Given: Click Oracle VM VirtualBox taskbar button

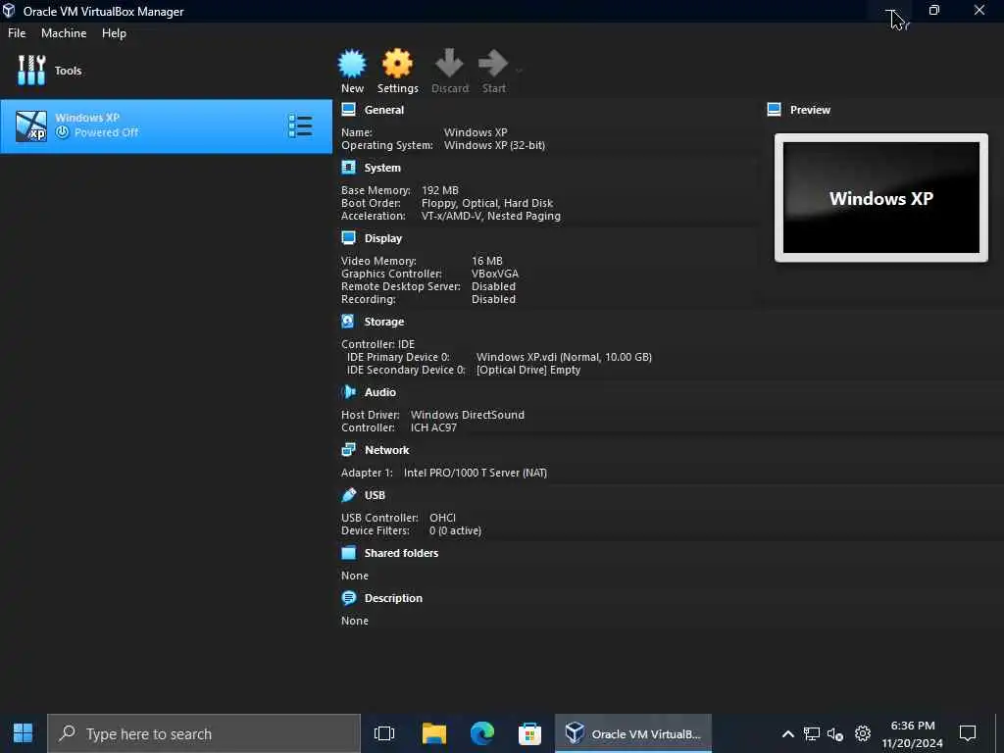Looking at the screenshot, I should [x=632, y=733].
